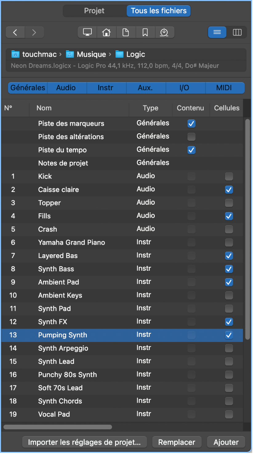Screen dimensions: 253x454
Task: Switch to list view
Action: (x=217, y=32)
